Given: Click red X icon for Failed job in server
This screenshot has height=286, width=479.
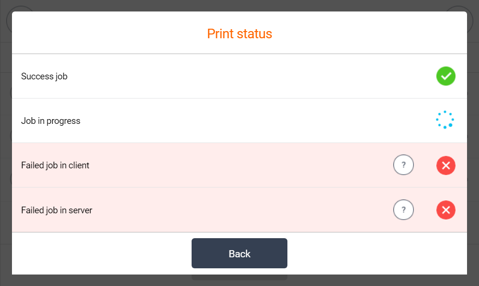Looking at the screenshot, I should click(445, 210).
